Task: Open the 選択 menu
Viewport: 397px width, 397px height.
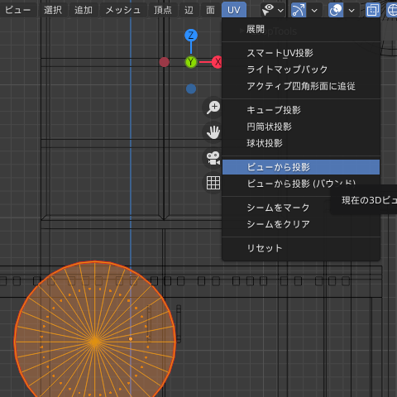Action: click(x=53, y=10)
